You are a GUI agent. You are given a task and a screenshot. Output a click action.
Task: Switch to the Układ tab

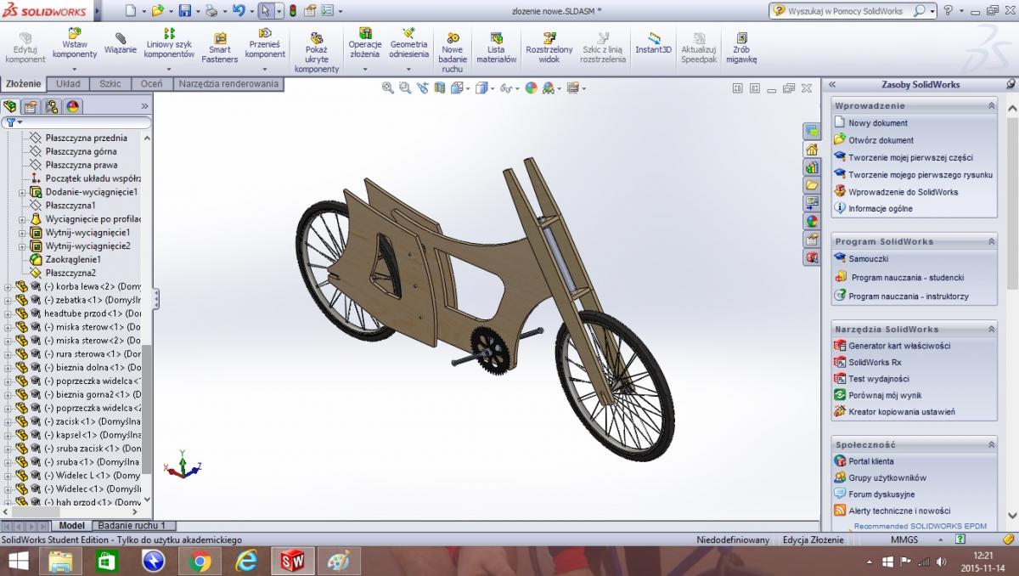pyautogui.click(x=68, y=84)
